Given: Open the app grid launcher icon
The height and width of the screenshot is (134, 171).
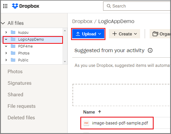Looking at the screenshot, I should [5, 6].
